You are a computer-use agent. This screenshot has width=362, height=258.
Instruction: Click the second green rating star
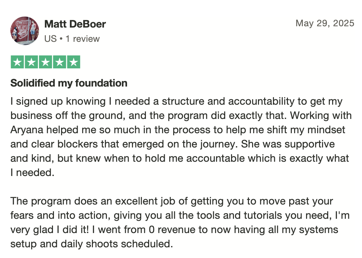coord(32,62)
